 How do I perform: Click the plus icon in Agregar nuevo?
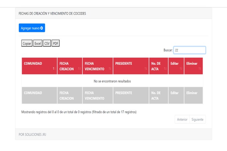(x=42, y=28)
